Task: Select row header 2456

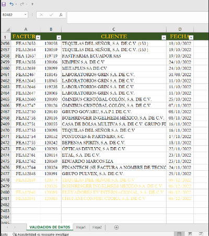Action: pyautogui.click(x=5, y=43)
